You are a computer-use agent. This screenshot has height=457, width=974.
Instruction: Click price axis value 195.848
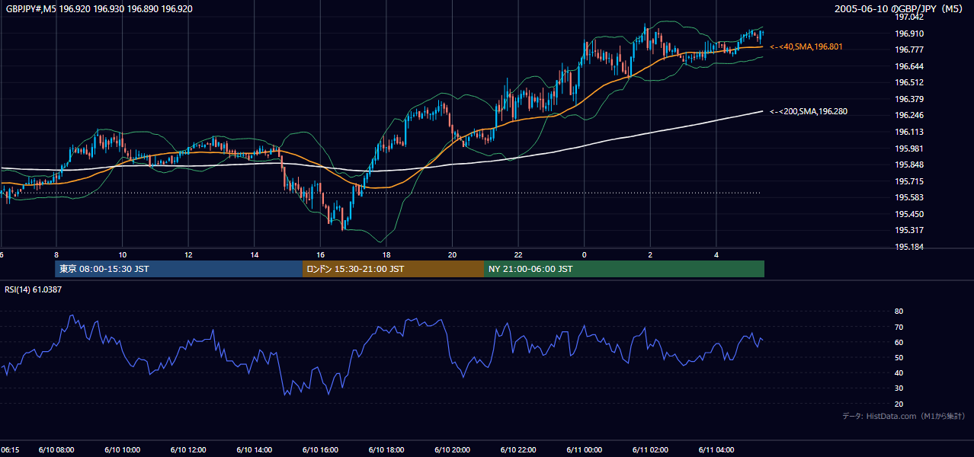point(909,165)
